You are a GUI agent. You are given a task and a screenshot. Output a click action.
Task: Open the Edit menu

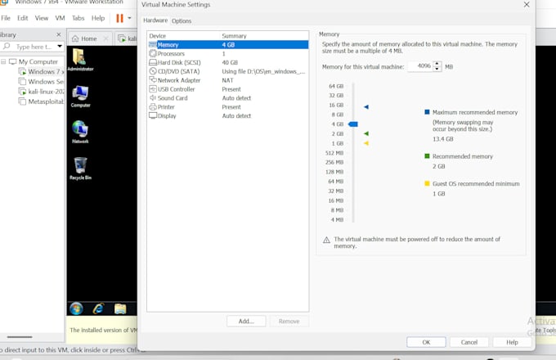click(x=22, y=18)
